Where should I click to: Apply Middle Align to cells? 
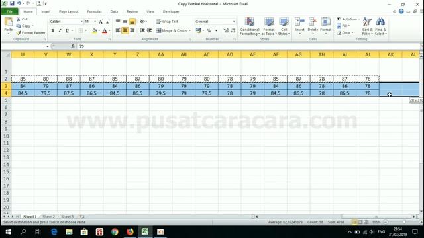tap(125, 22)
